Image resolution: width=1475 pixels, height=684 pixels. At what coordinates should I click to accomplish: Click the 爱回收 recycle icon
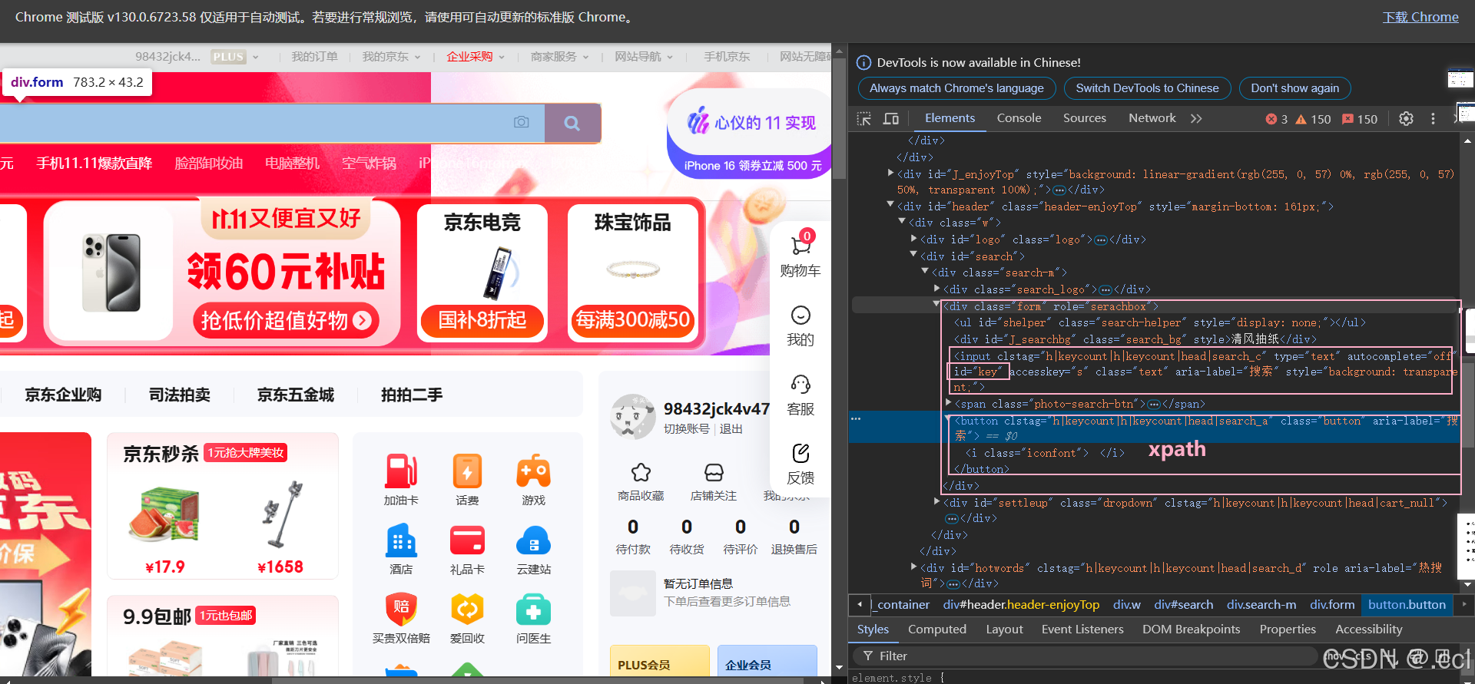(467, 610)
